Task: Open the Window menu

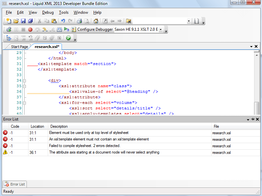Action: 81,12
